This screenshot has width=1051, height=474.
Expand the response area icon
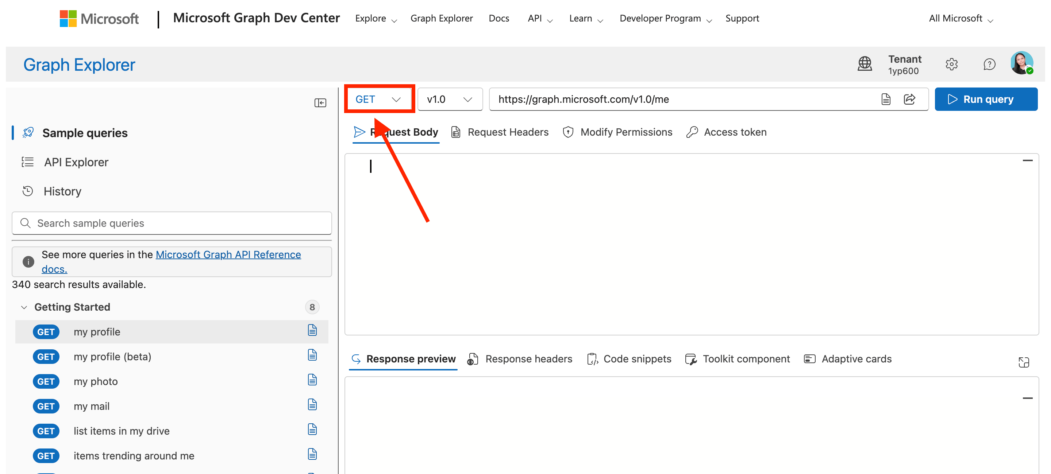pyautogui.click(x=1024, y=362)
